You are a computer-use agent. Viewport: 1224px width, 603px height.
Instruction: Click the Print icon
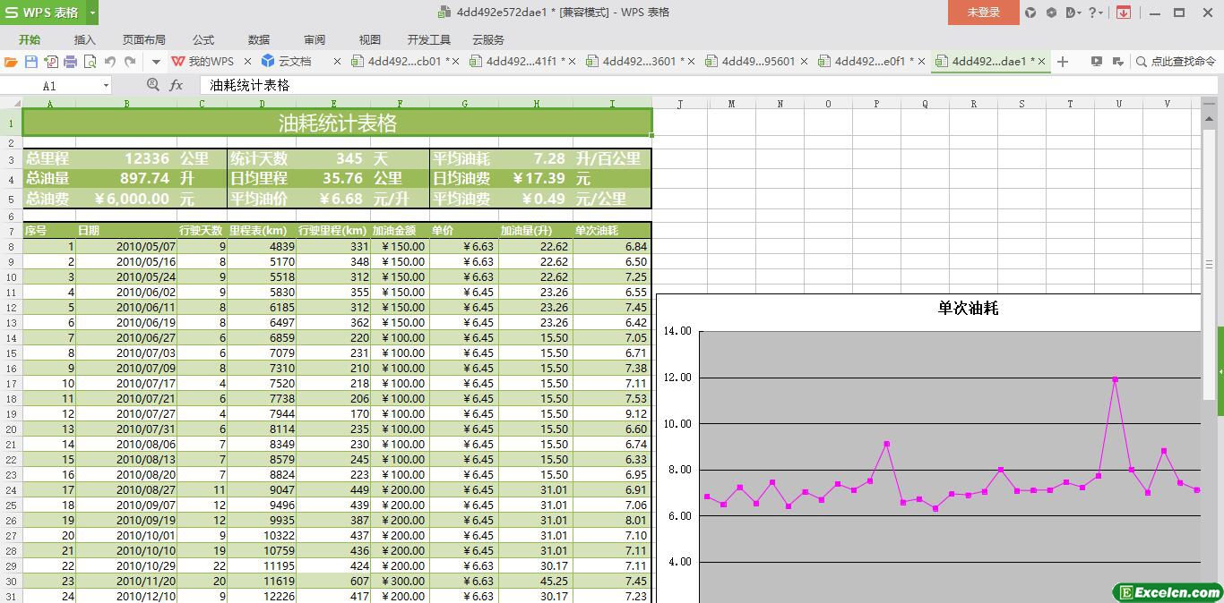(x=70, y=62)
